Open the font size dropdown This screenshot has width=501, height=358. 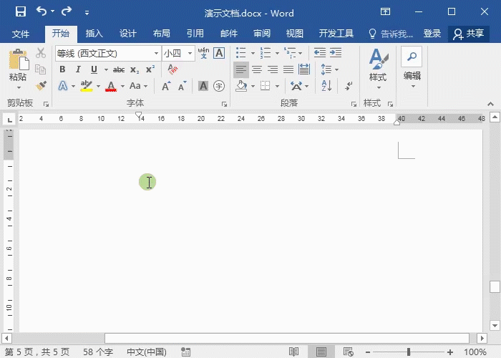[190, 54]
